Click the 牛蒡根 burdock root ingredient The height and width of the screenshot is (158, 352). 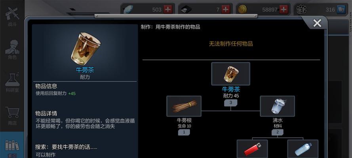coord(184,106)
